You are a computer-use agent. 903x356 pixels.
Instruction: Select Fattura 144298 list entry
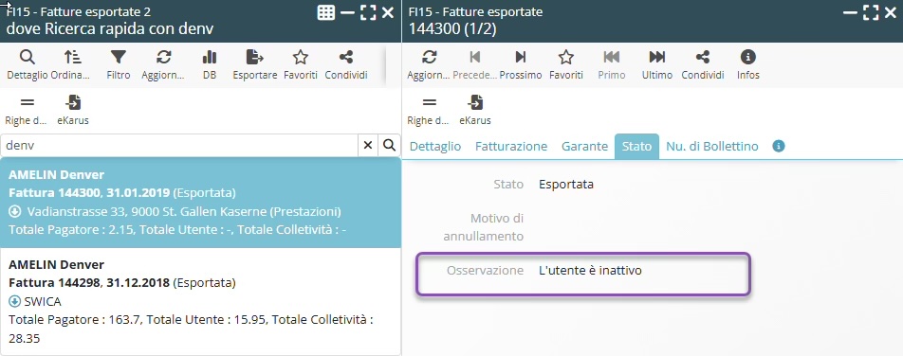[x=200, y=301]
